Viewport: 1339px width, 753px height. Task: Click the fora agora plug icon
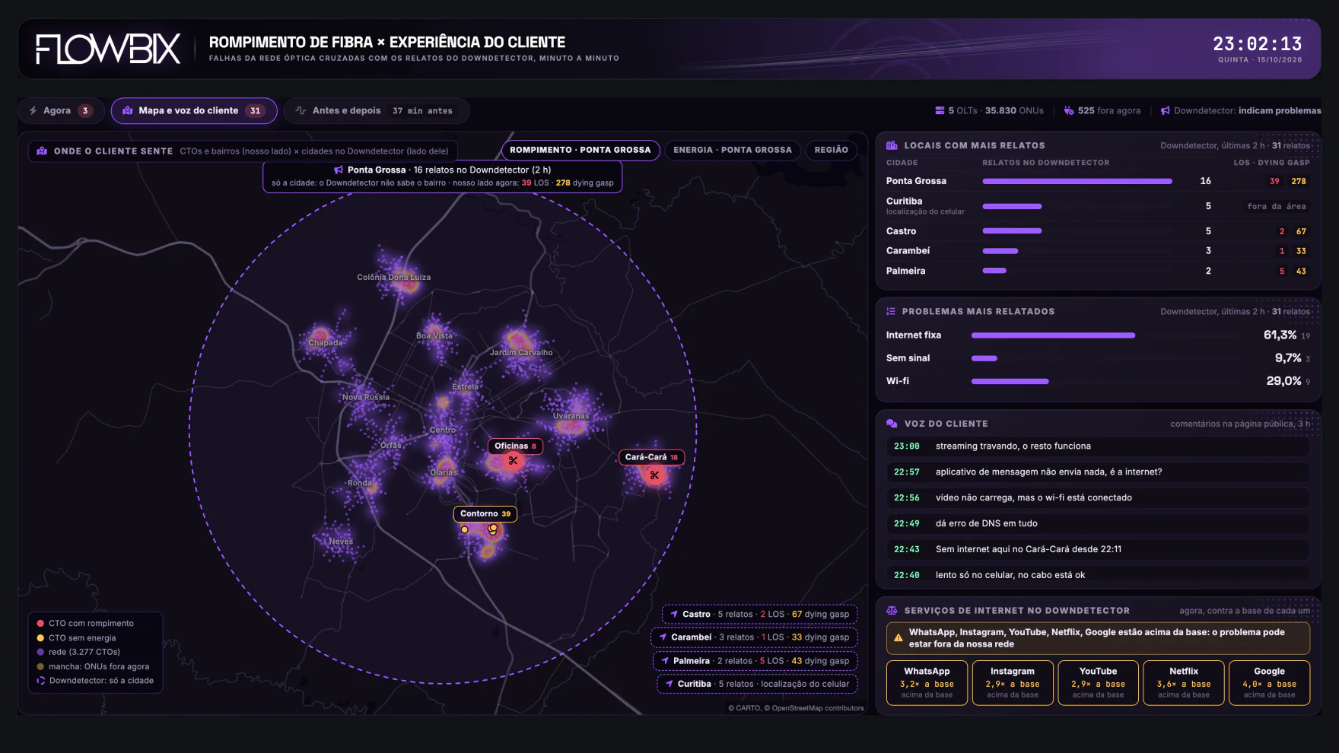click(1069, 111)
